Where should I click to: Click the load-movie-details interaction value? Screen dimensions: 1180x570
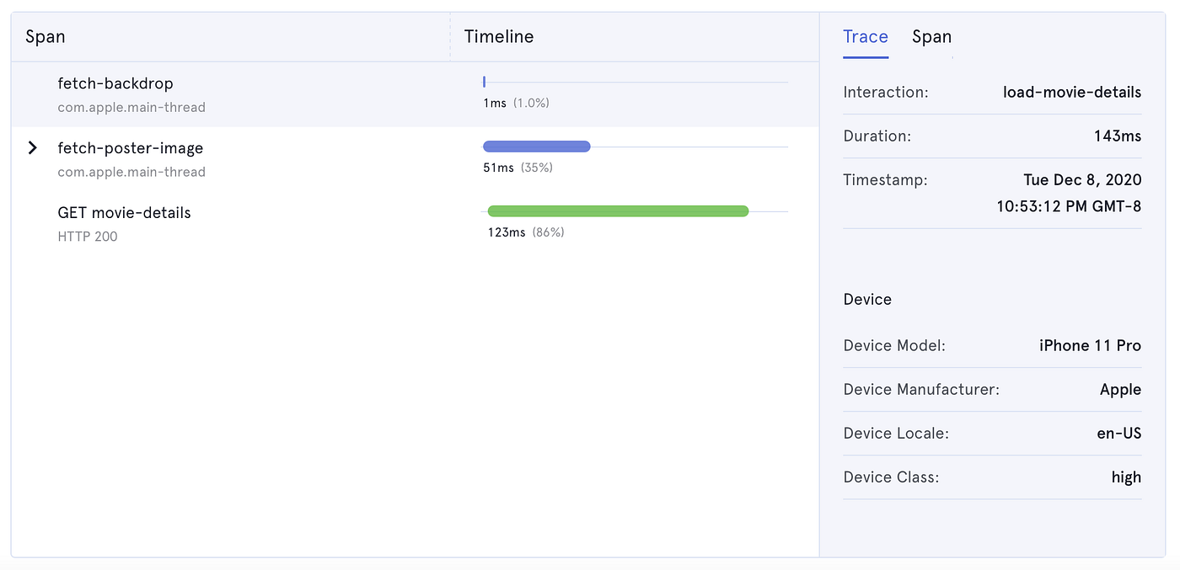pos(1071,92)
